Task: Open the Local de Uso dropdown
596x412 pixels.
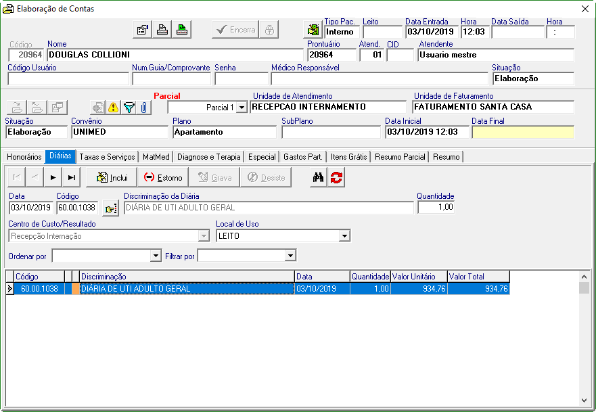Action: [x=344, y=236]
